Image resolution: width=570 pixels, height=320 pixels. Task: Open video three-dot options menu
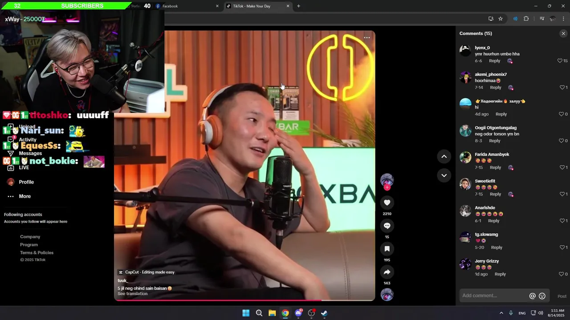367,38
